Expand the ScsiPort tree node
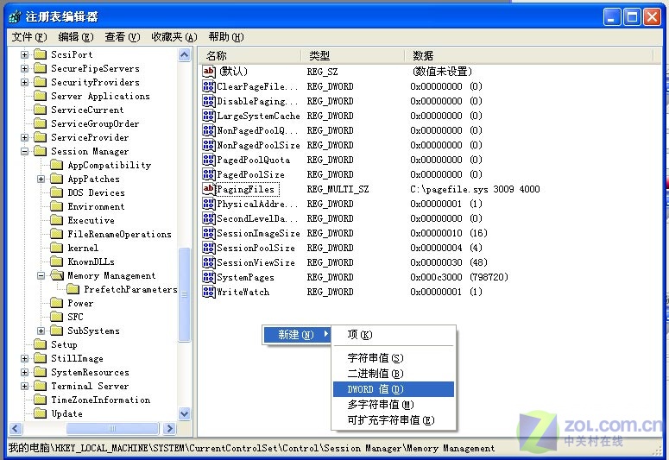Image resolution: width=669 pixels, height=460 pixels. [25, 54]
